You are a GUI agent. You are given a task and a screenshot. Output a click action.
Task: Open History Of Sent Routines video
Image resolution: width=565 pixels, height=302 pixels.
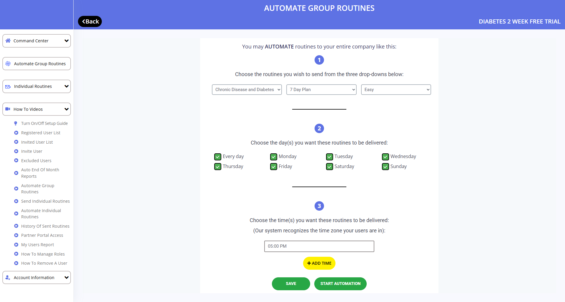point(45,226)
